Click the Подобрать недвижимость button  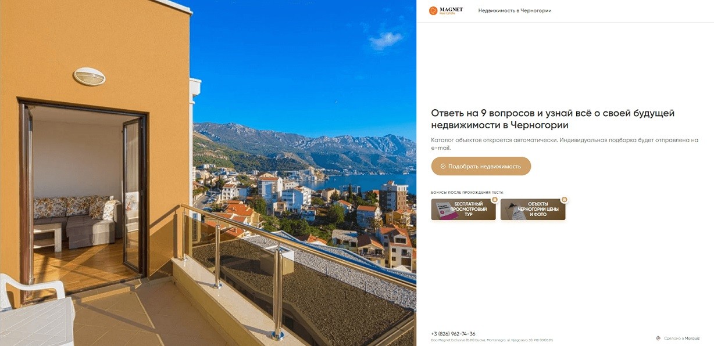tap(481, 166)
